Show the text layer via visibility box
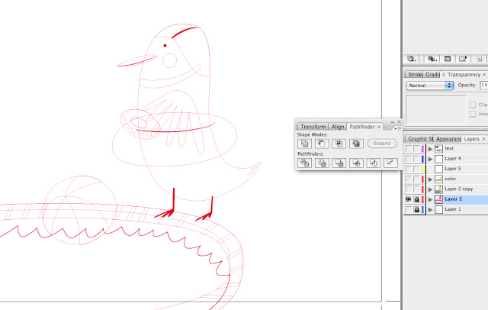Image resolution: width=488 pixels, height=310 pixels. (x=409, y=149)
